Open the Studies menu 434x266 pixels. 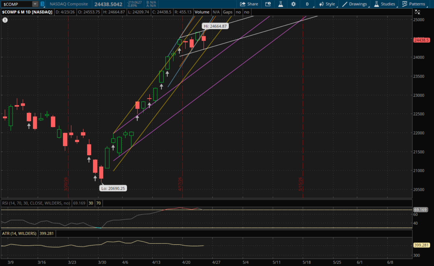(x=385, y=4)
